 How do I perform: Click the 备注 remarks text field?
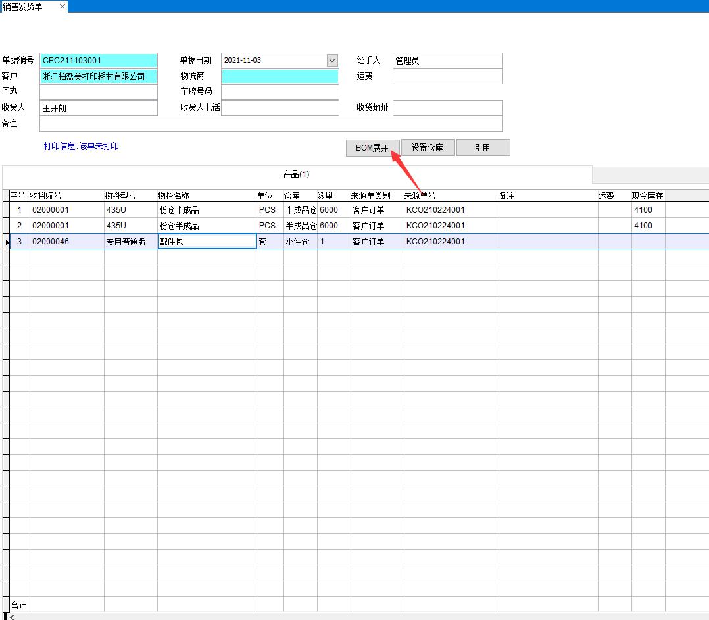click(x=271, y=124)
